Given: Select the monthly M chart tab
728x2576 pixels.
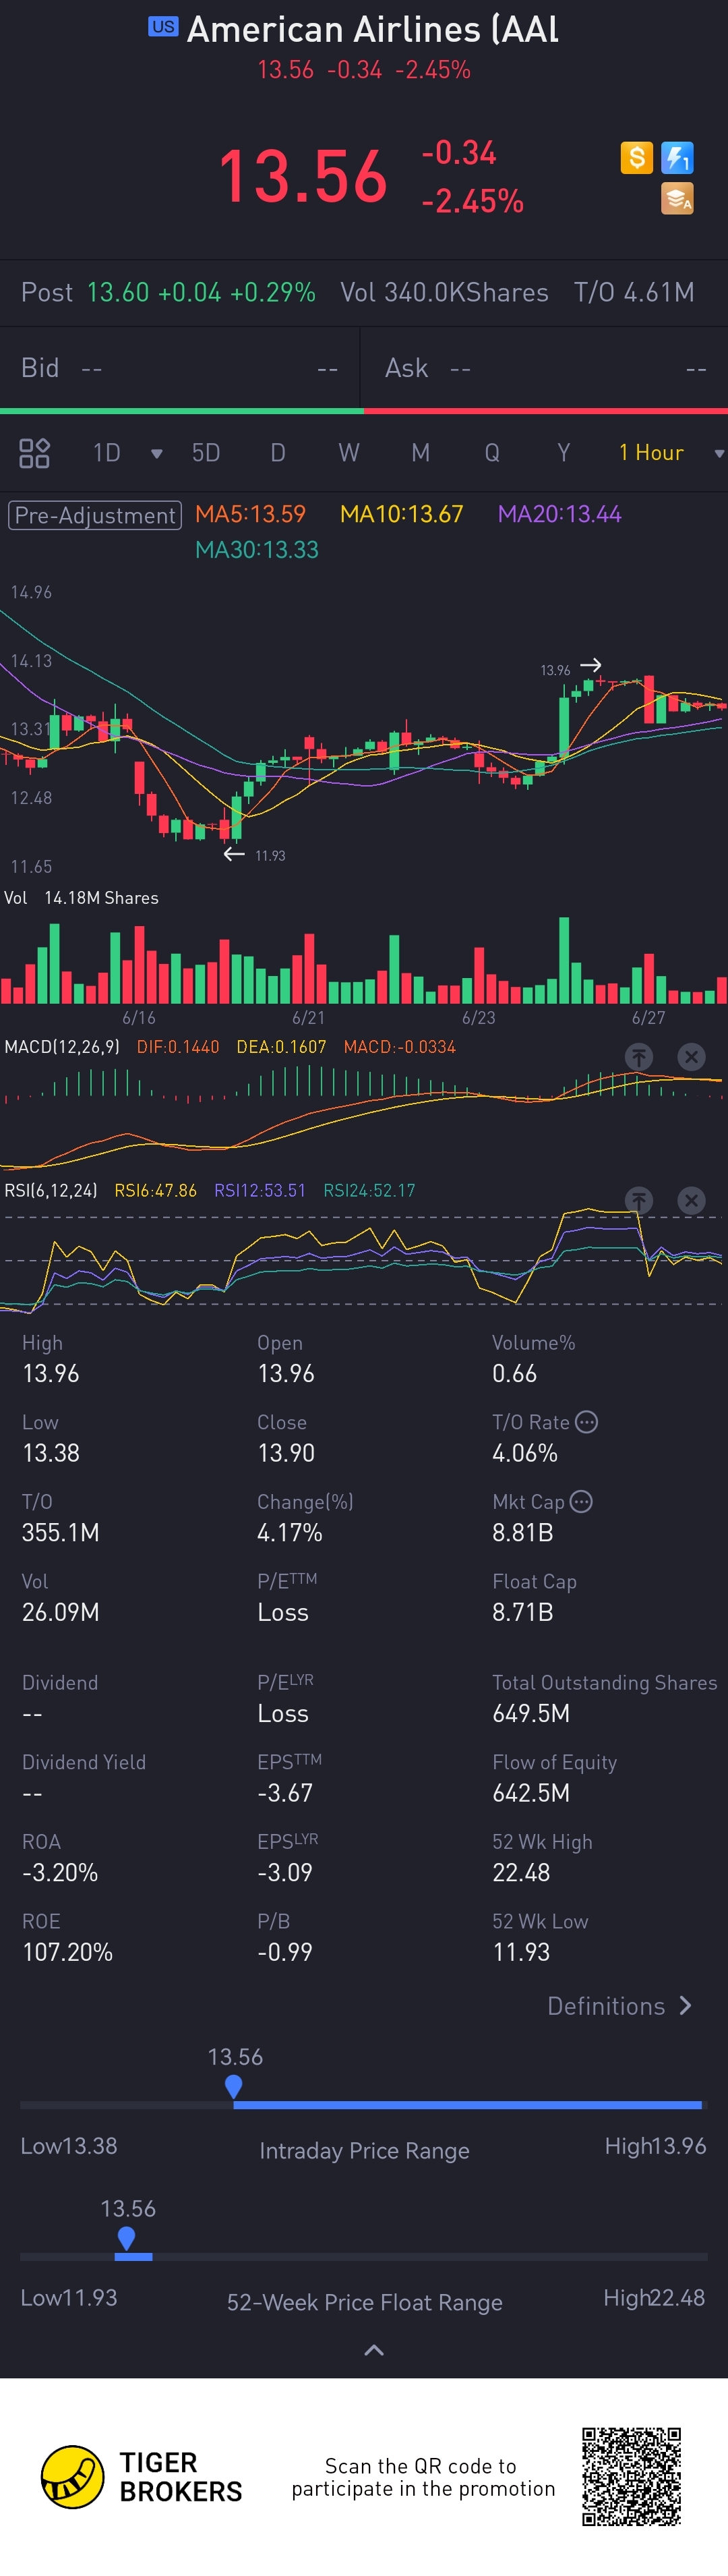Looking at the screenshot, I should tap(420, 453).
